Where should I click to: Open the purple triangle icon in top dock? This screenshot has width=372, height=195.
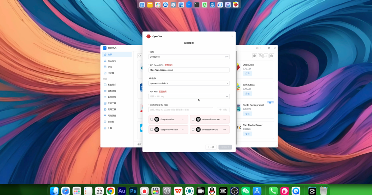tap(228, 4)
